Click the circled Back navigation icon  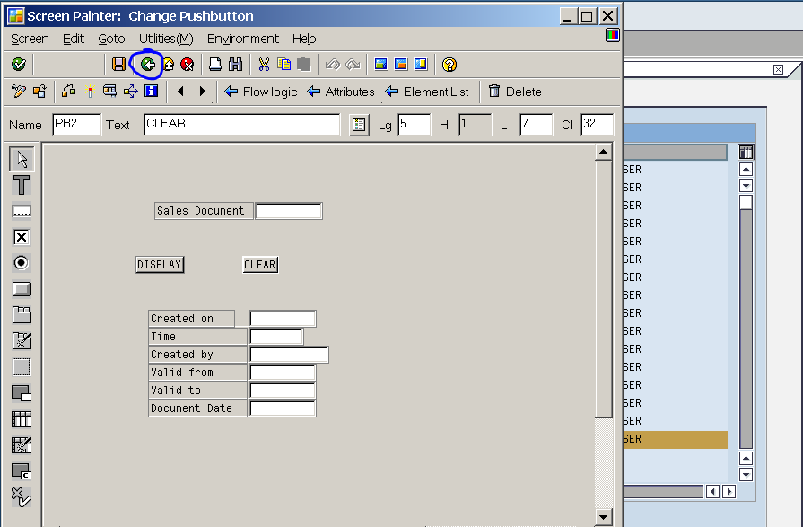[146, 64]
